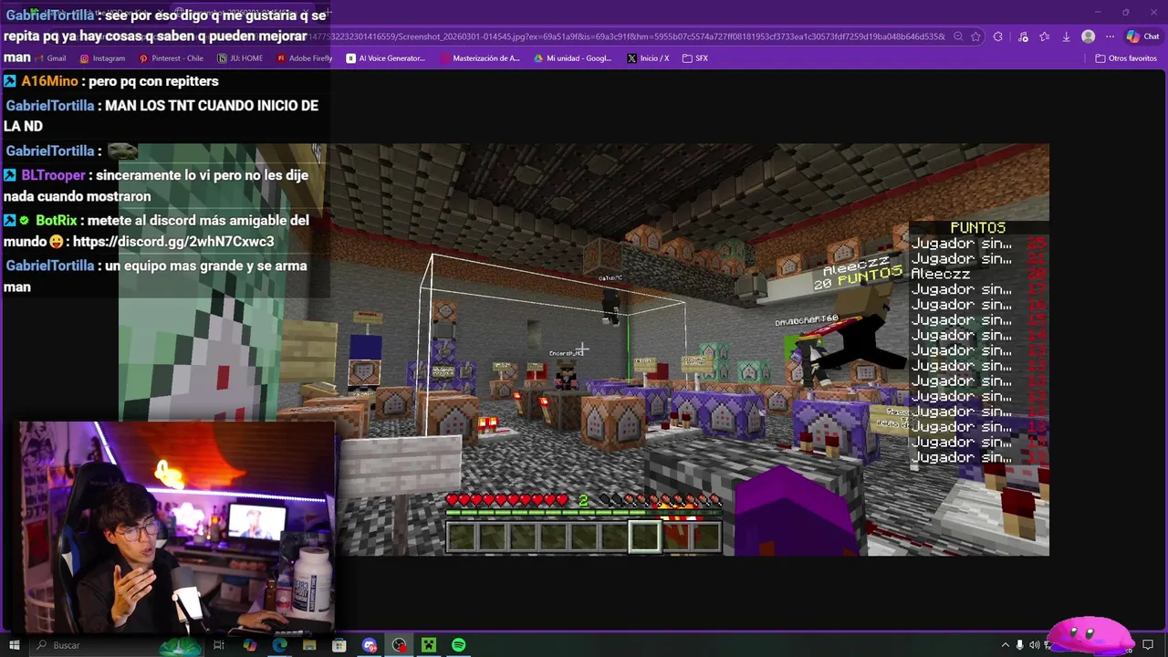Open Task View on the taskbar
This screenshot has height=657, width=1168.
[x=219, y=645]
